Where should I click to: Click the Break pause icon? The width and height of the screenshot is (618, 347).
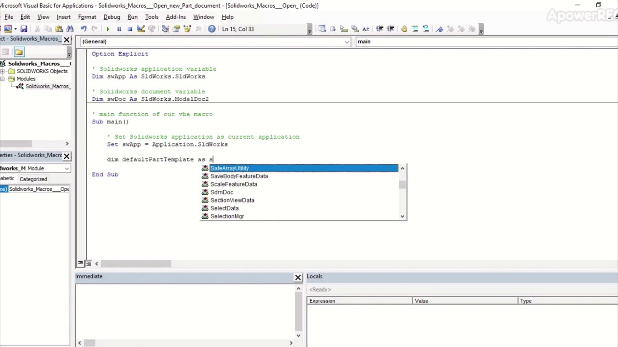tap(119, 29)
